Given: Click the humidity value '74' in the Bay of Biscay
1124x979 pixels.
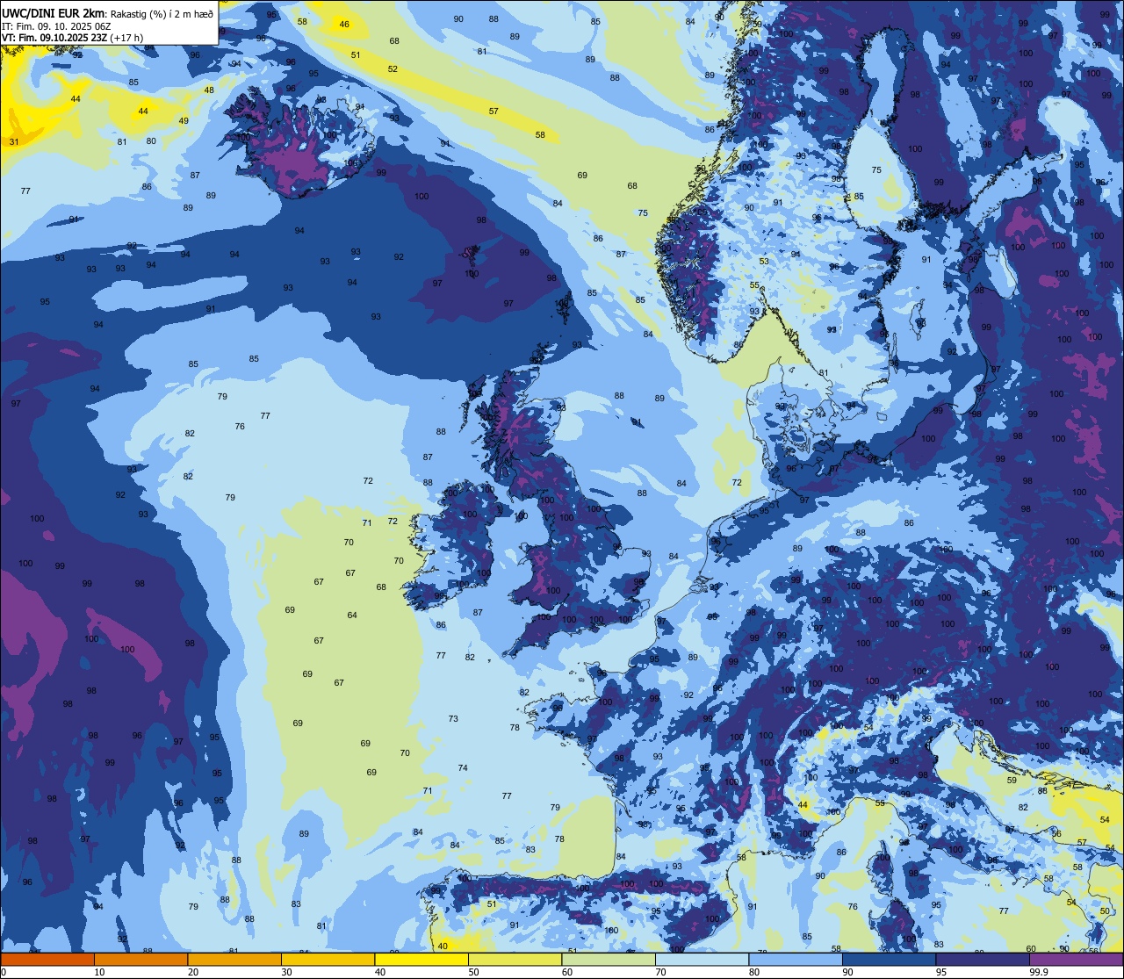Looking at the screenshot, I should click(x=463, y=767).
